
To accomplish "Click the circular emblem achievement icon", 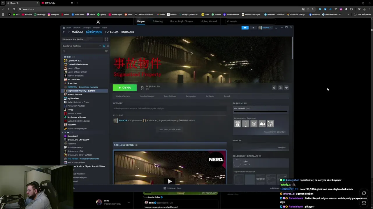I will pos(254,124).
